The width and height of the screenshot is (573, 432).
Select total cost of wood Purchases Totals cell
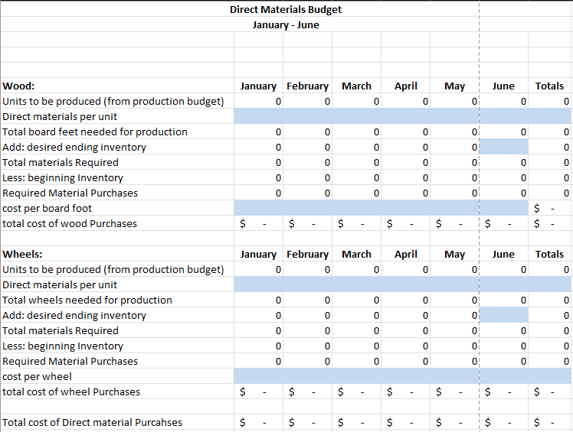550,224
